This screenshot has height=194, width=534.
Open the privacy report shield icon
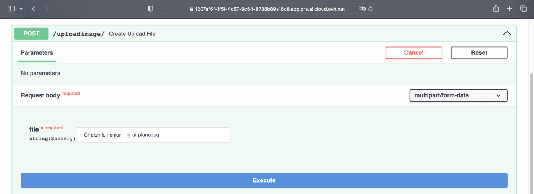pos(150,9)
